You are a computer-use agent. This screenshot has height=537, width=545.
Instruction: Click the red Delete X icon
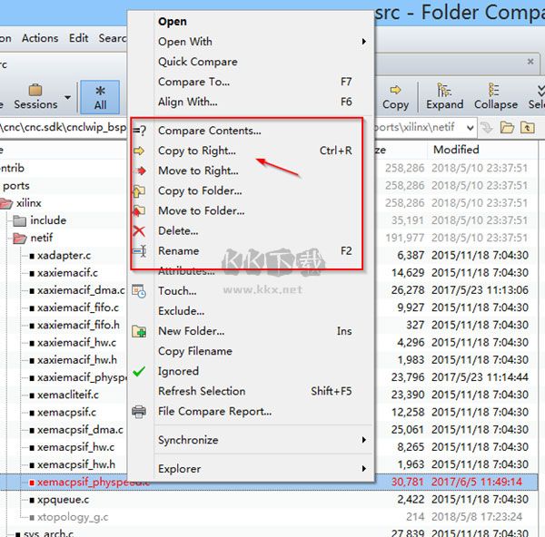click(x=139, y=230)
